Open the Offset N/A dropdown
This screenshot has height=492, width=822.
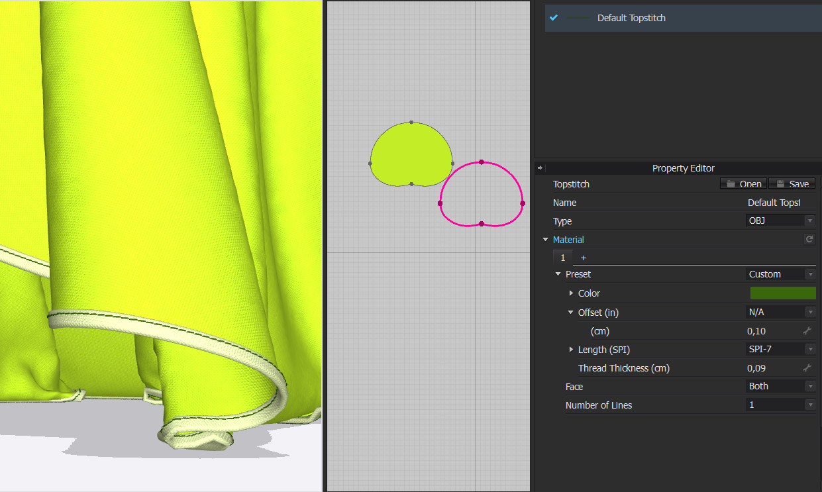pos(781,312)
